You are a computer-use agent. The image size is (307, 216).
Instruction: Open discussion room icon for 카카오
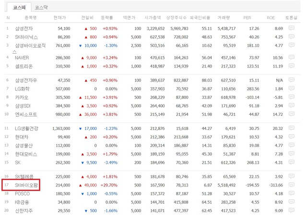pyautogui.click(x=291, y=97)
